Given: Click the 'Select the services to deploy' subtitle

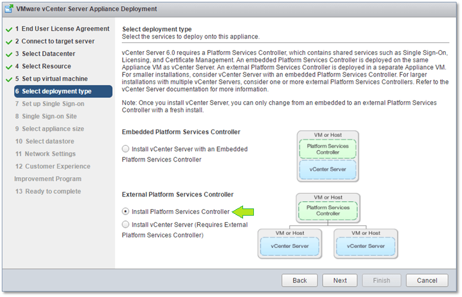Looking at the screenshot, I should click(191, 37).
